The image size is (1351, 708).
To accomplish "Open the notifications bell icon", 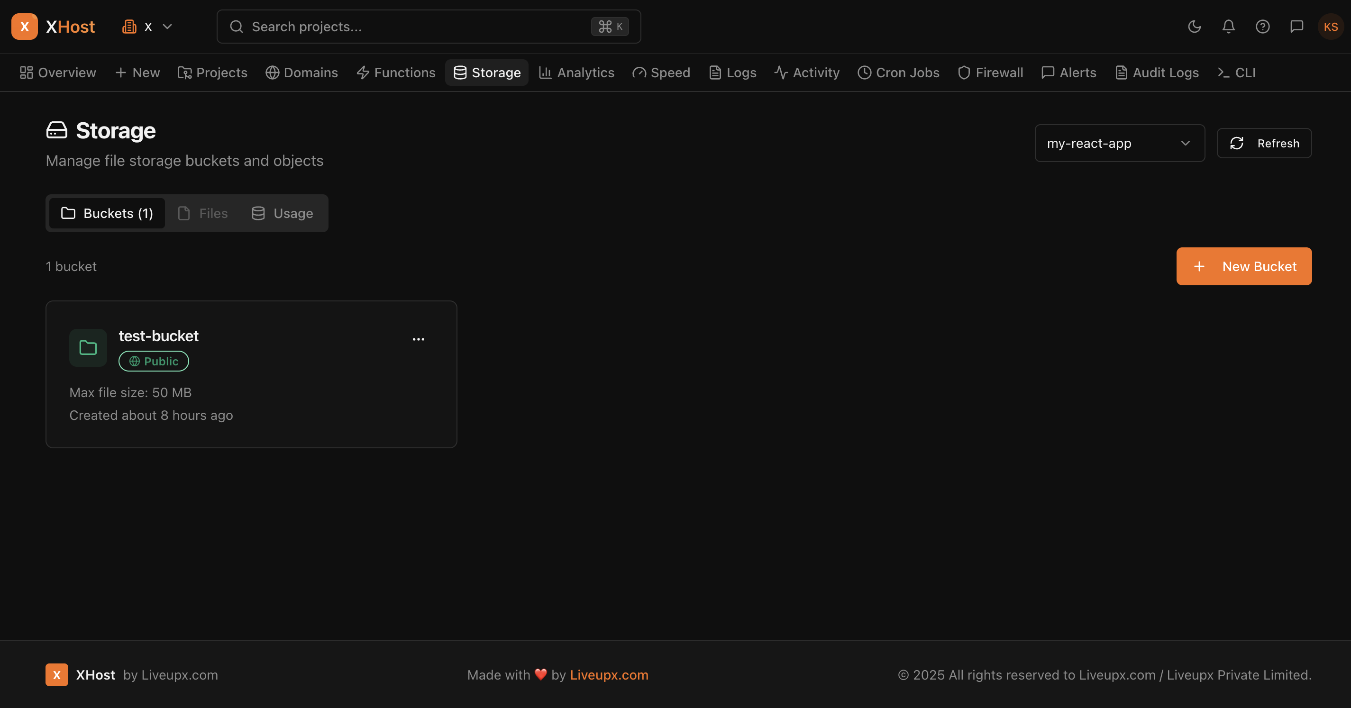I will 1228,26.
